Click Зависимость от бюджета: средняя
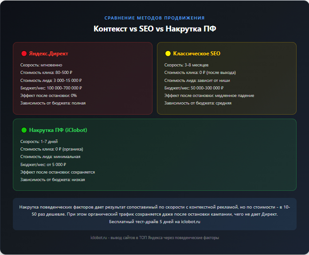Viewport: 309px width, 255px height. coord(198,103)
